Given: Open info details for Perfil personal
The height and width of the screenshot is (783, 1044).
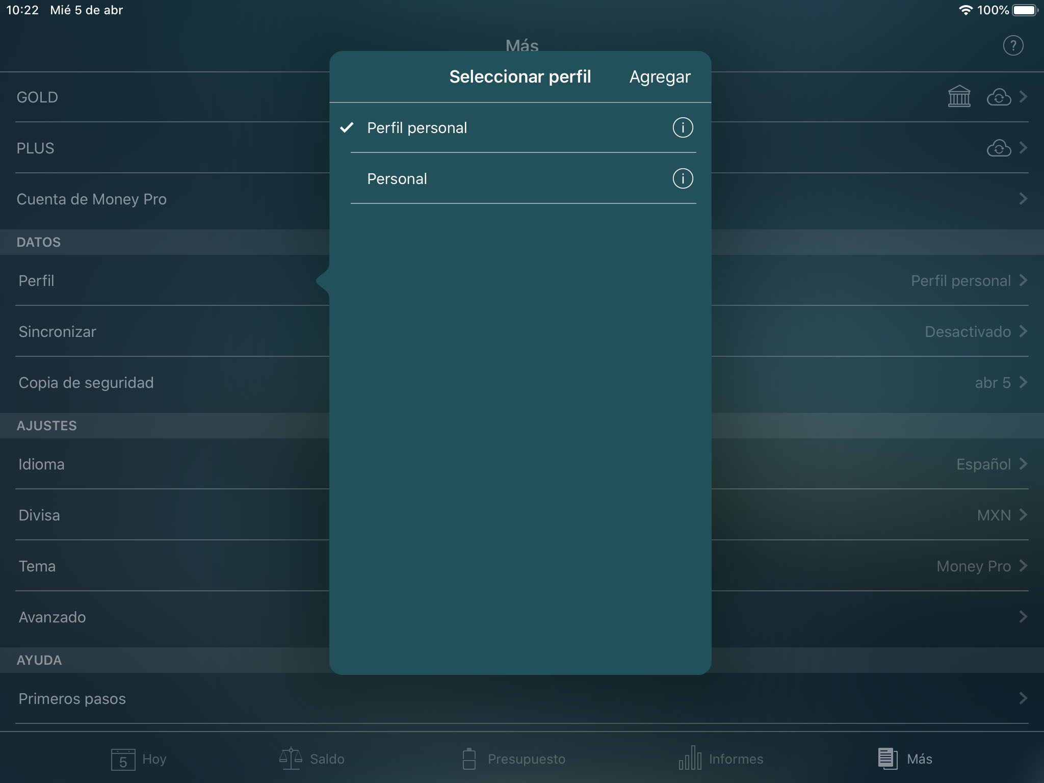Looking at the screenshot, I should pos(683,128).
